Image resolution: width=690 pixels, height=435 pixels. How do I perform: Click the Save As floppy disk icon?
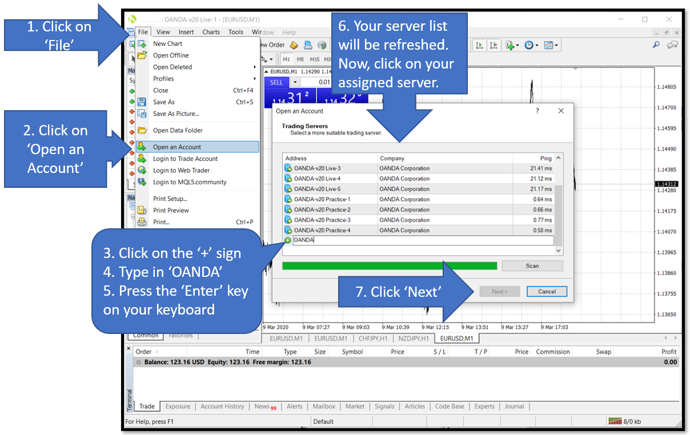point(142,102)
